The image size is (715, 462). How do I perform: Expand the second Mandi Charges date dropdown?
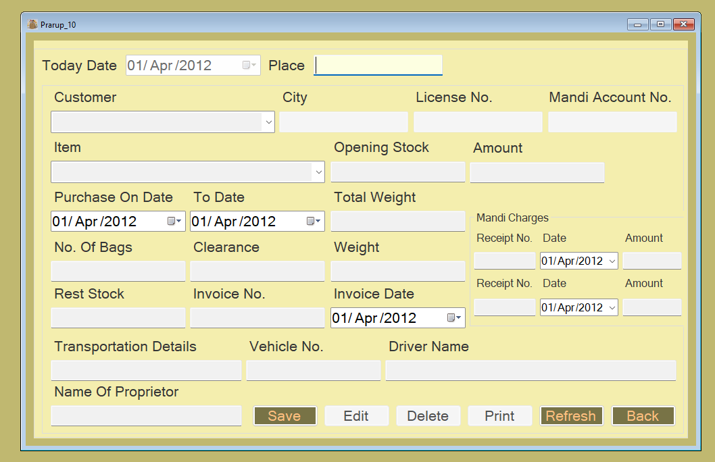(612, 307)
